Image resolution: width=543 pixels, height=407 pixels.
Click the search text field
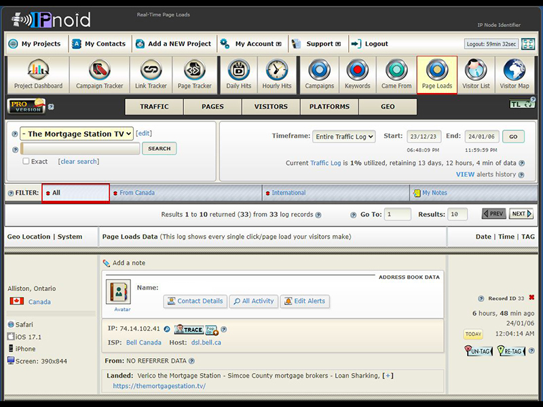coord(80,149)
